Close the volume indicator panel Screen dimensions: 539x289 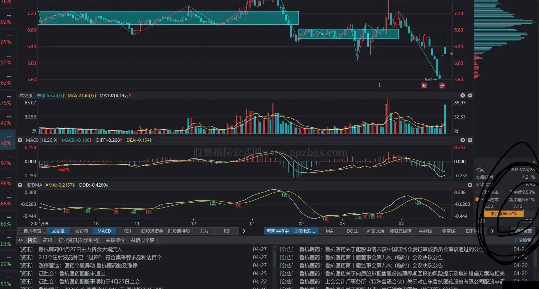[x=463, y=95]
